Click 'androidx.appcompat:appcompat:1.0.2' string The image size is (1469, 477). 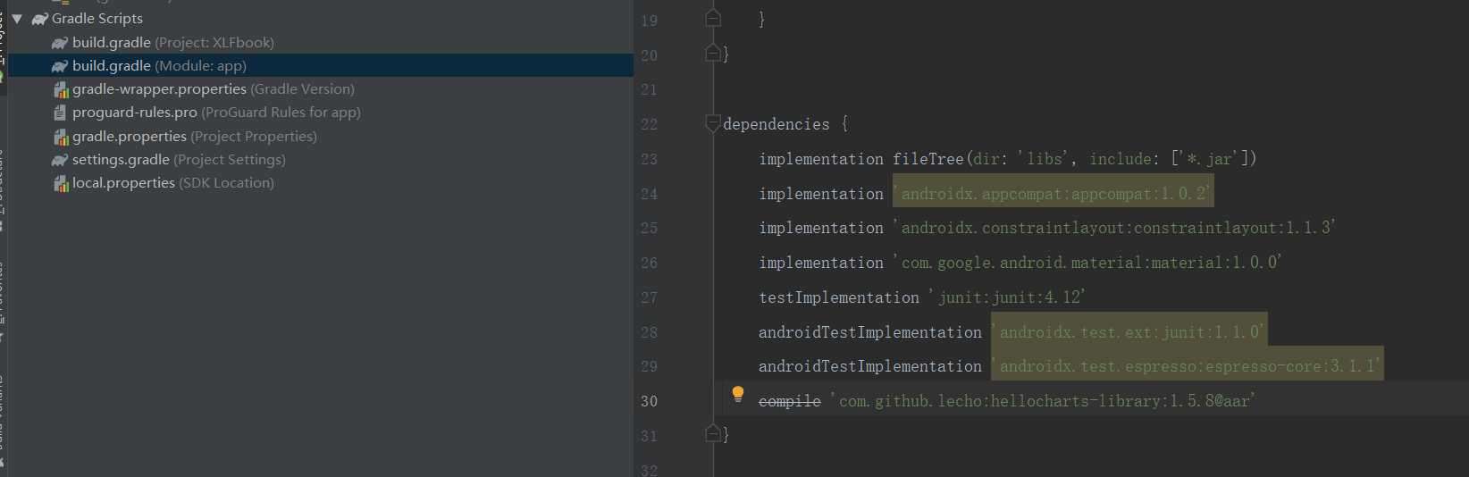tap(1053, 193)
